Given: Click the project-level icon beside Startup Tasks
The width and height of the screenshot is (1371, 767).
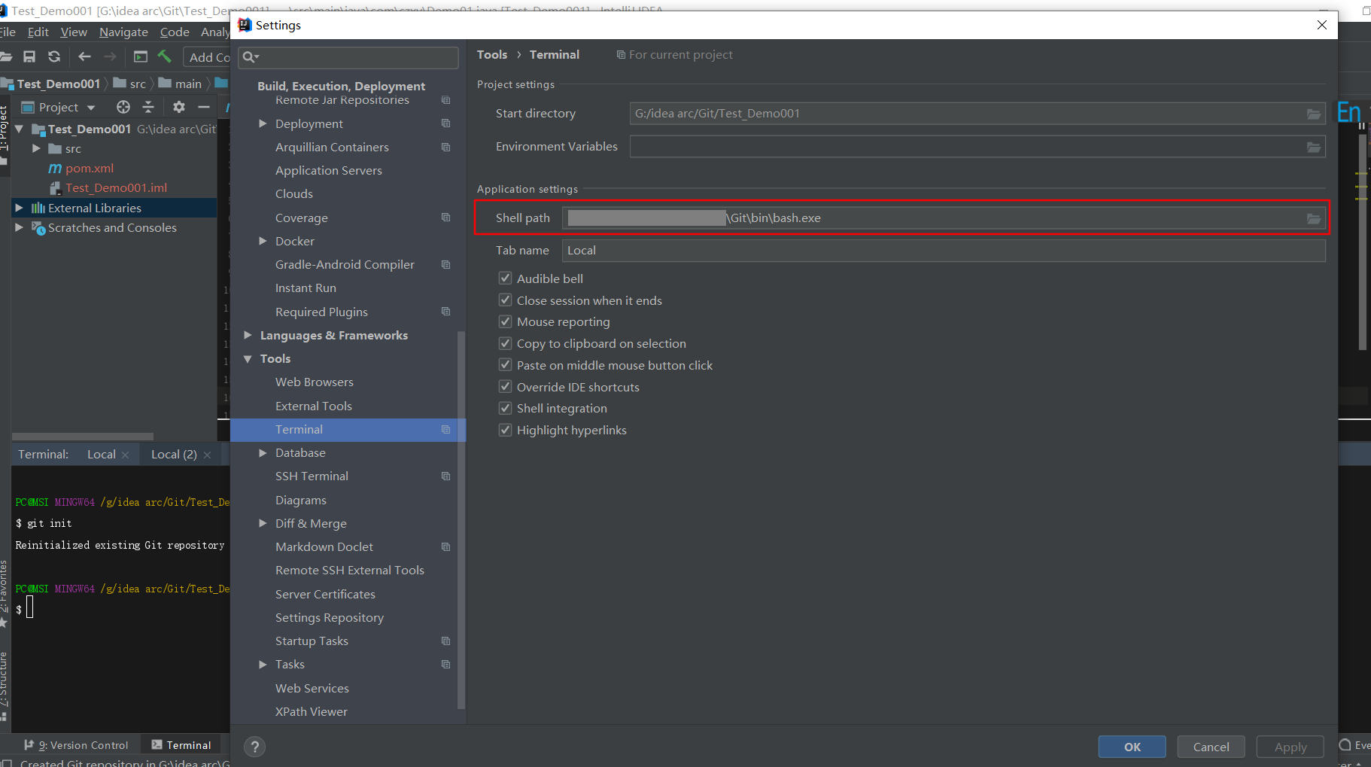Looking at the screenshot, I should (445, 641).
